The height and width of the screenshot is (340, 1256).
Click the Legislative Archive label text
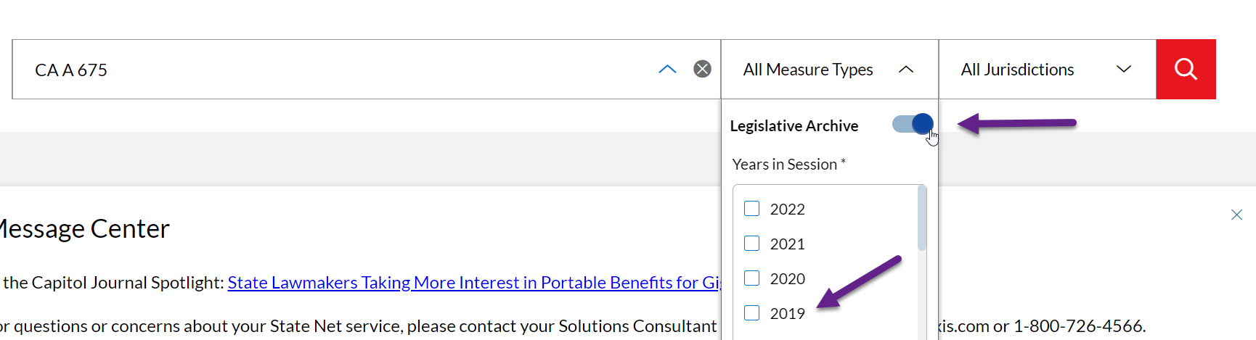point(794,126)
